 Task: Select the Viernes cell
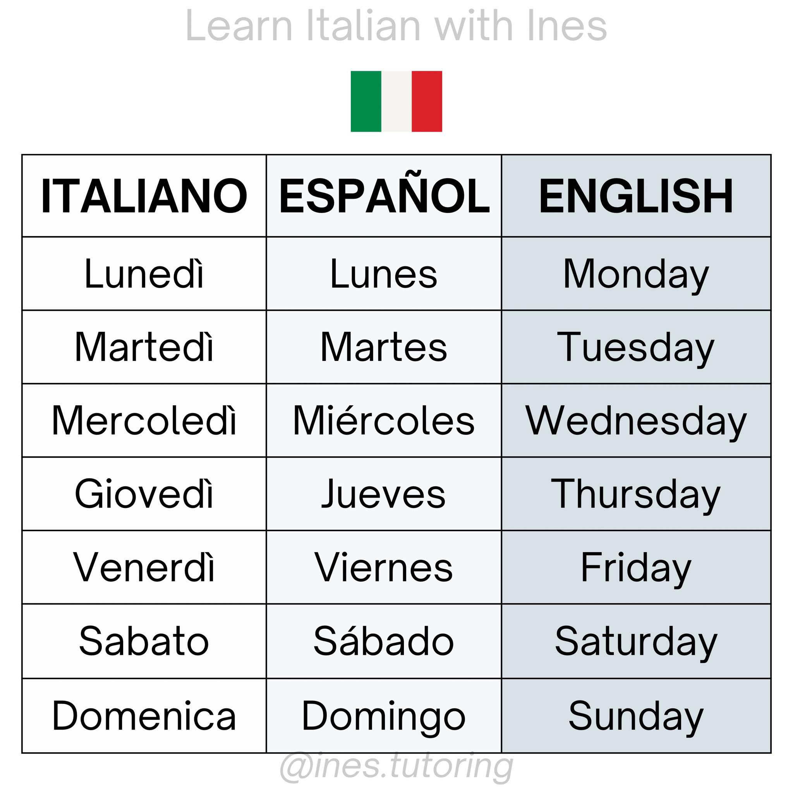pyautogui.click(x=384, y=567)
